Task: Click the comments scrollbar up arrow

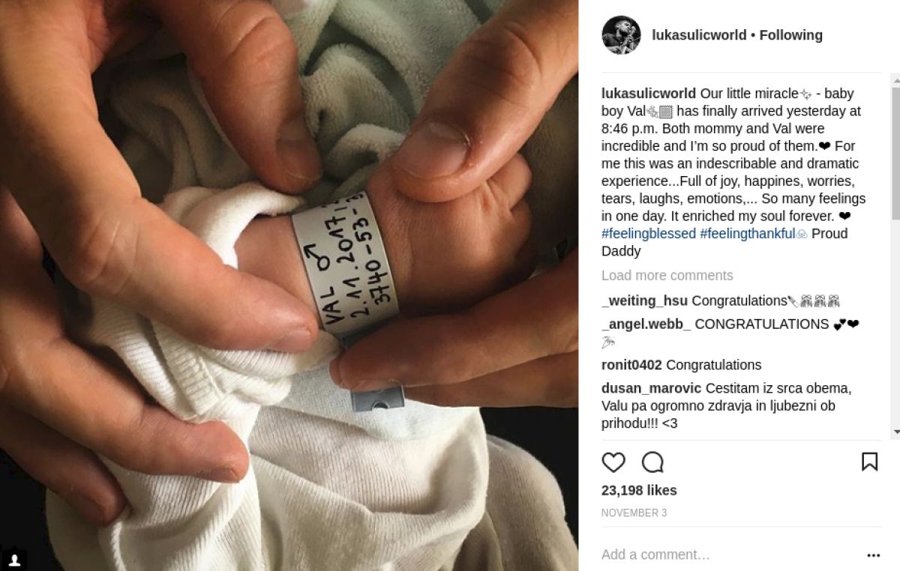Action: click(895, 79)
